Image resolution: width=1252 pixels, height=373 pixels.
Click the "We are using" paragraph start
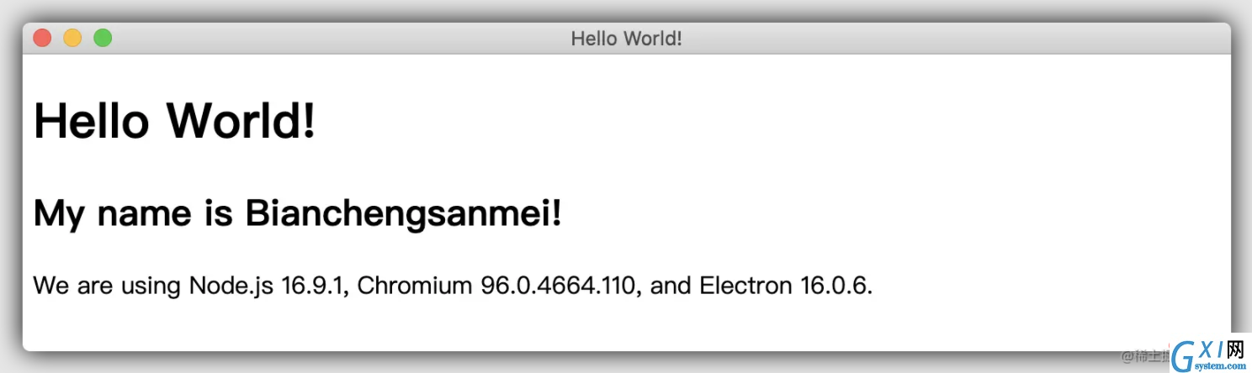point(107,286)
